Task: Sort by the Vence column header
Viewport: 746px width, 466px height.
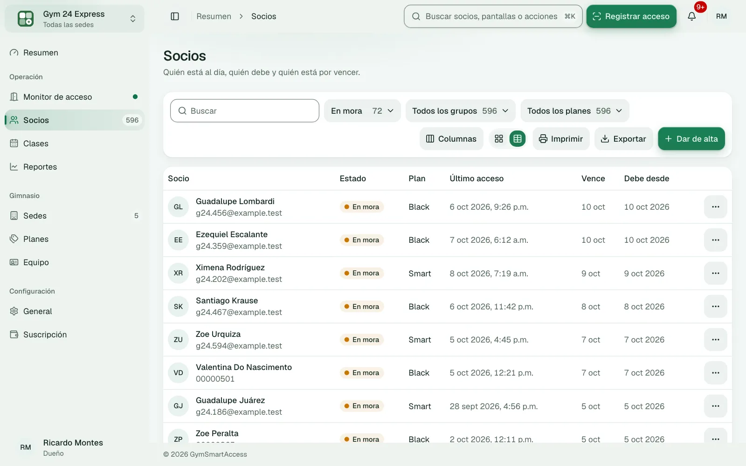Action: [x=593, y=178]
